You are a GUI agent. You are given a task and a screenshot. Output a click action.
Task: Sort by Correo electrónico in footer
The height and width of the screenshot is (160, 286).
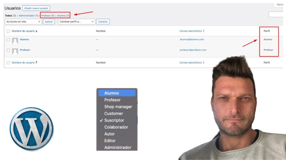click(190, 62)
